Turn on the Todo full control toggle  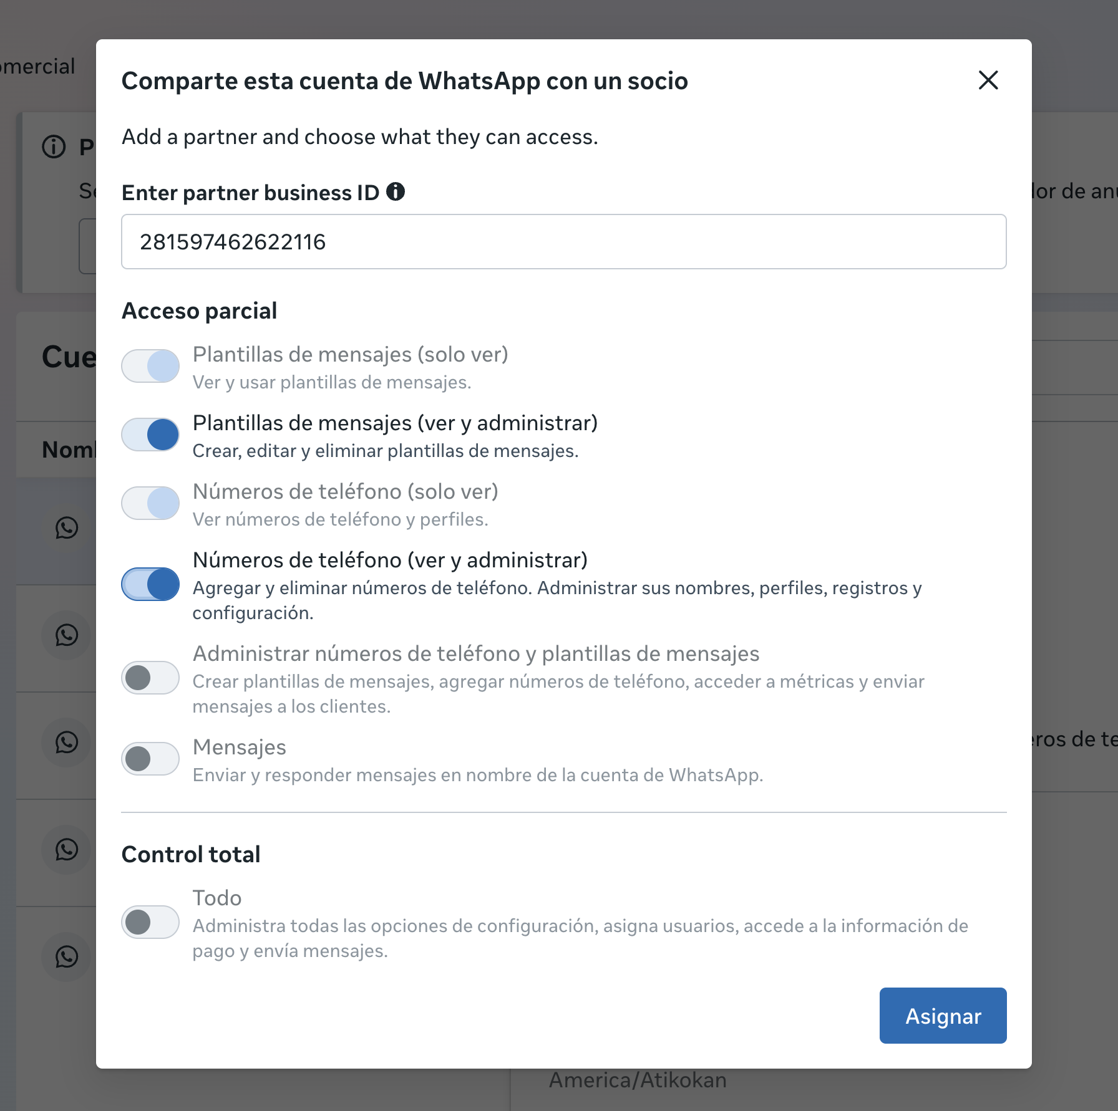pyautogui.click(x=150, y=922)
